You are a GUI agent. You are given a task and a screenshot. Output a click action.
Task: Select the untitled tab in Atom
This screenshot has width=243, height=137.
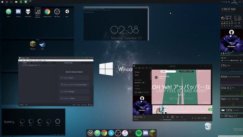[x=25, y=63]
